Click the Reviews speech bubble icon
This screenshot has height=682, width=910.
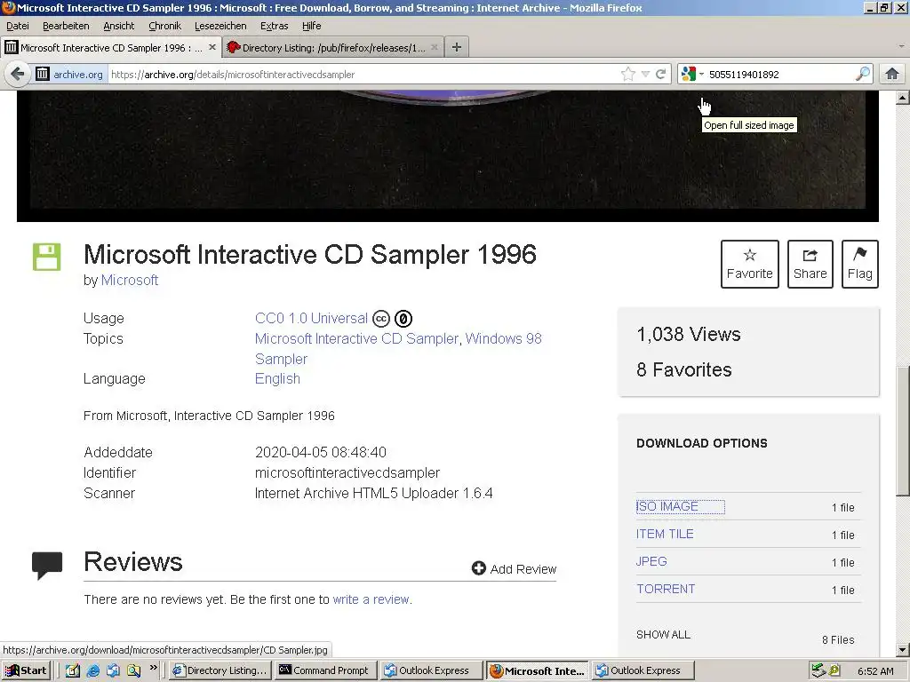coord(47,566)
